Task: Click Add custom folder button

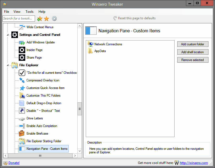Action: click(x=193, y=44)
